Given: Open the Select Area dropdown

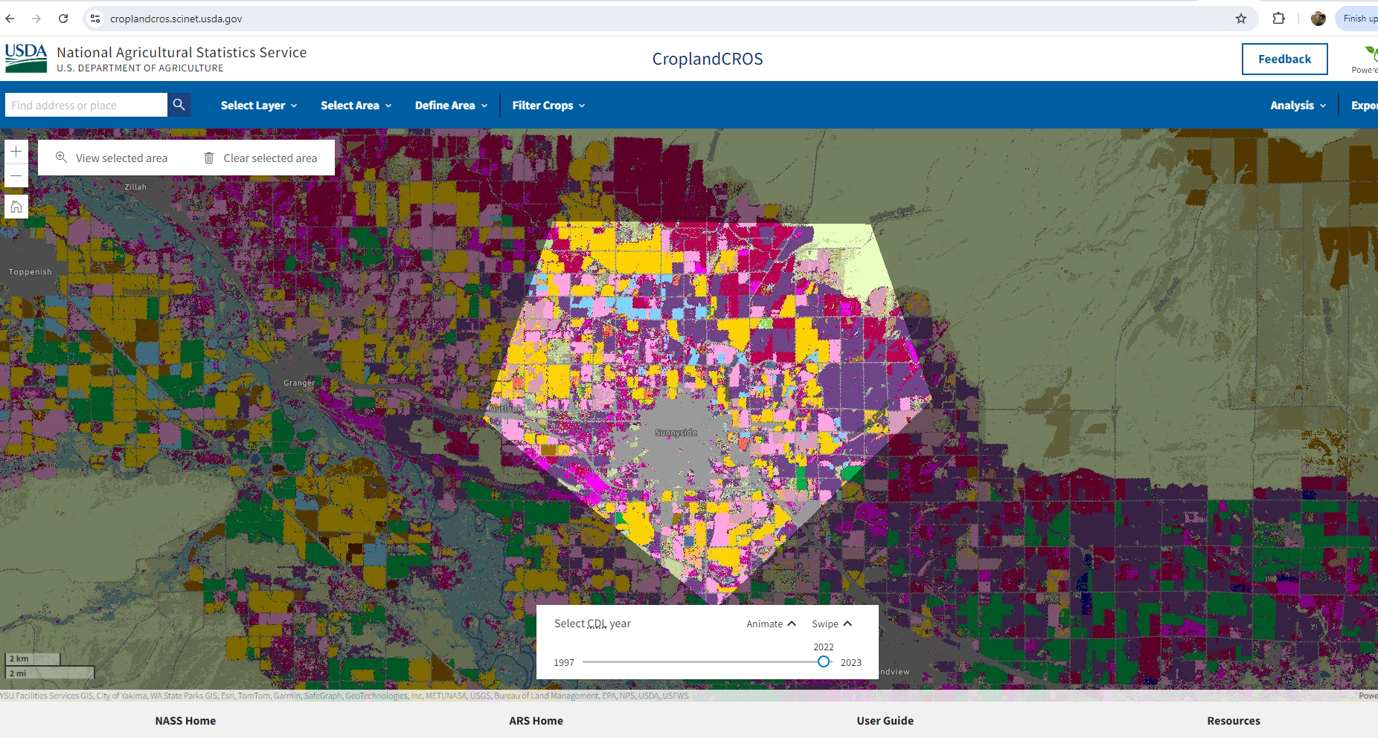Looking at the screenshot, I should (x=356, y=106).
